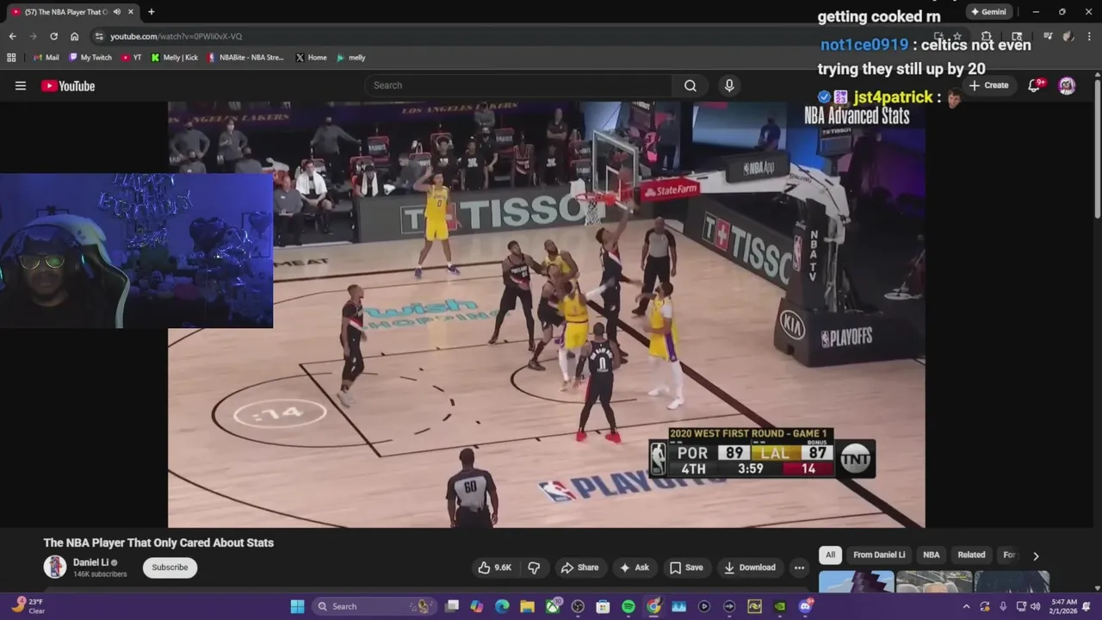Screen dimensions: 1102x620
Task: Open the Chrome profile avatar
Action: coord(1068,36)
